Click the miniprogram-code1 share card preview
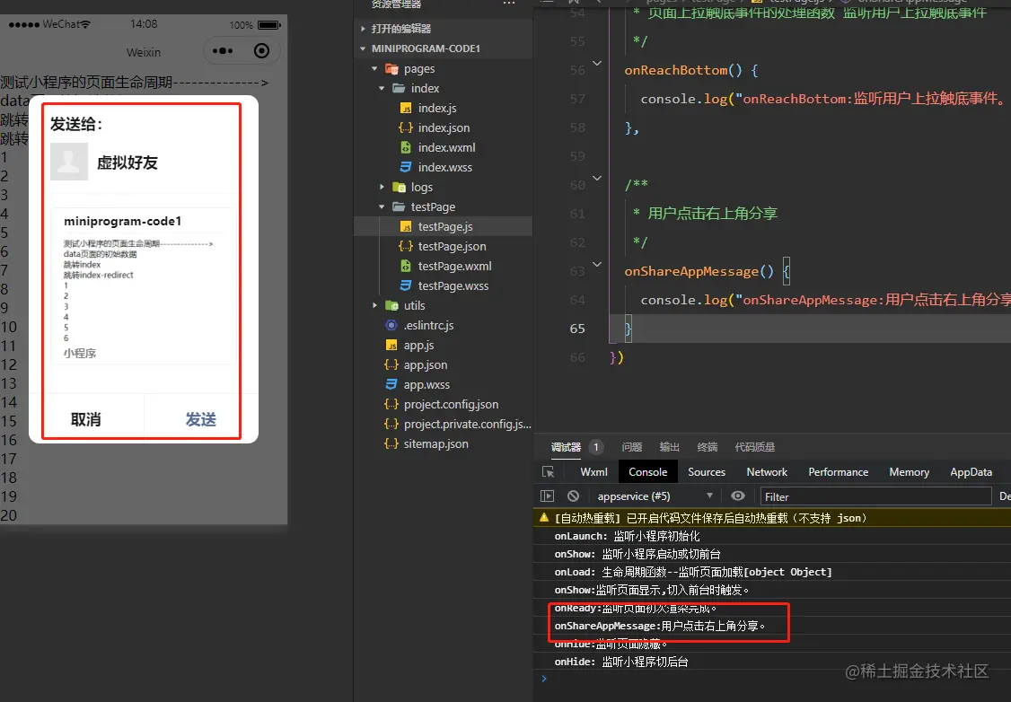Image resolution: width=1011 pixels, height=702 pixels. click(x=143, y=285)
